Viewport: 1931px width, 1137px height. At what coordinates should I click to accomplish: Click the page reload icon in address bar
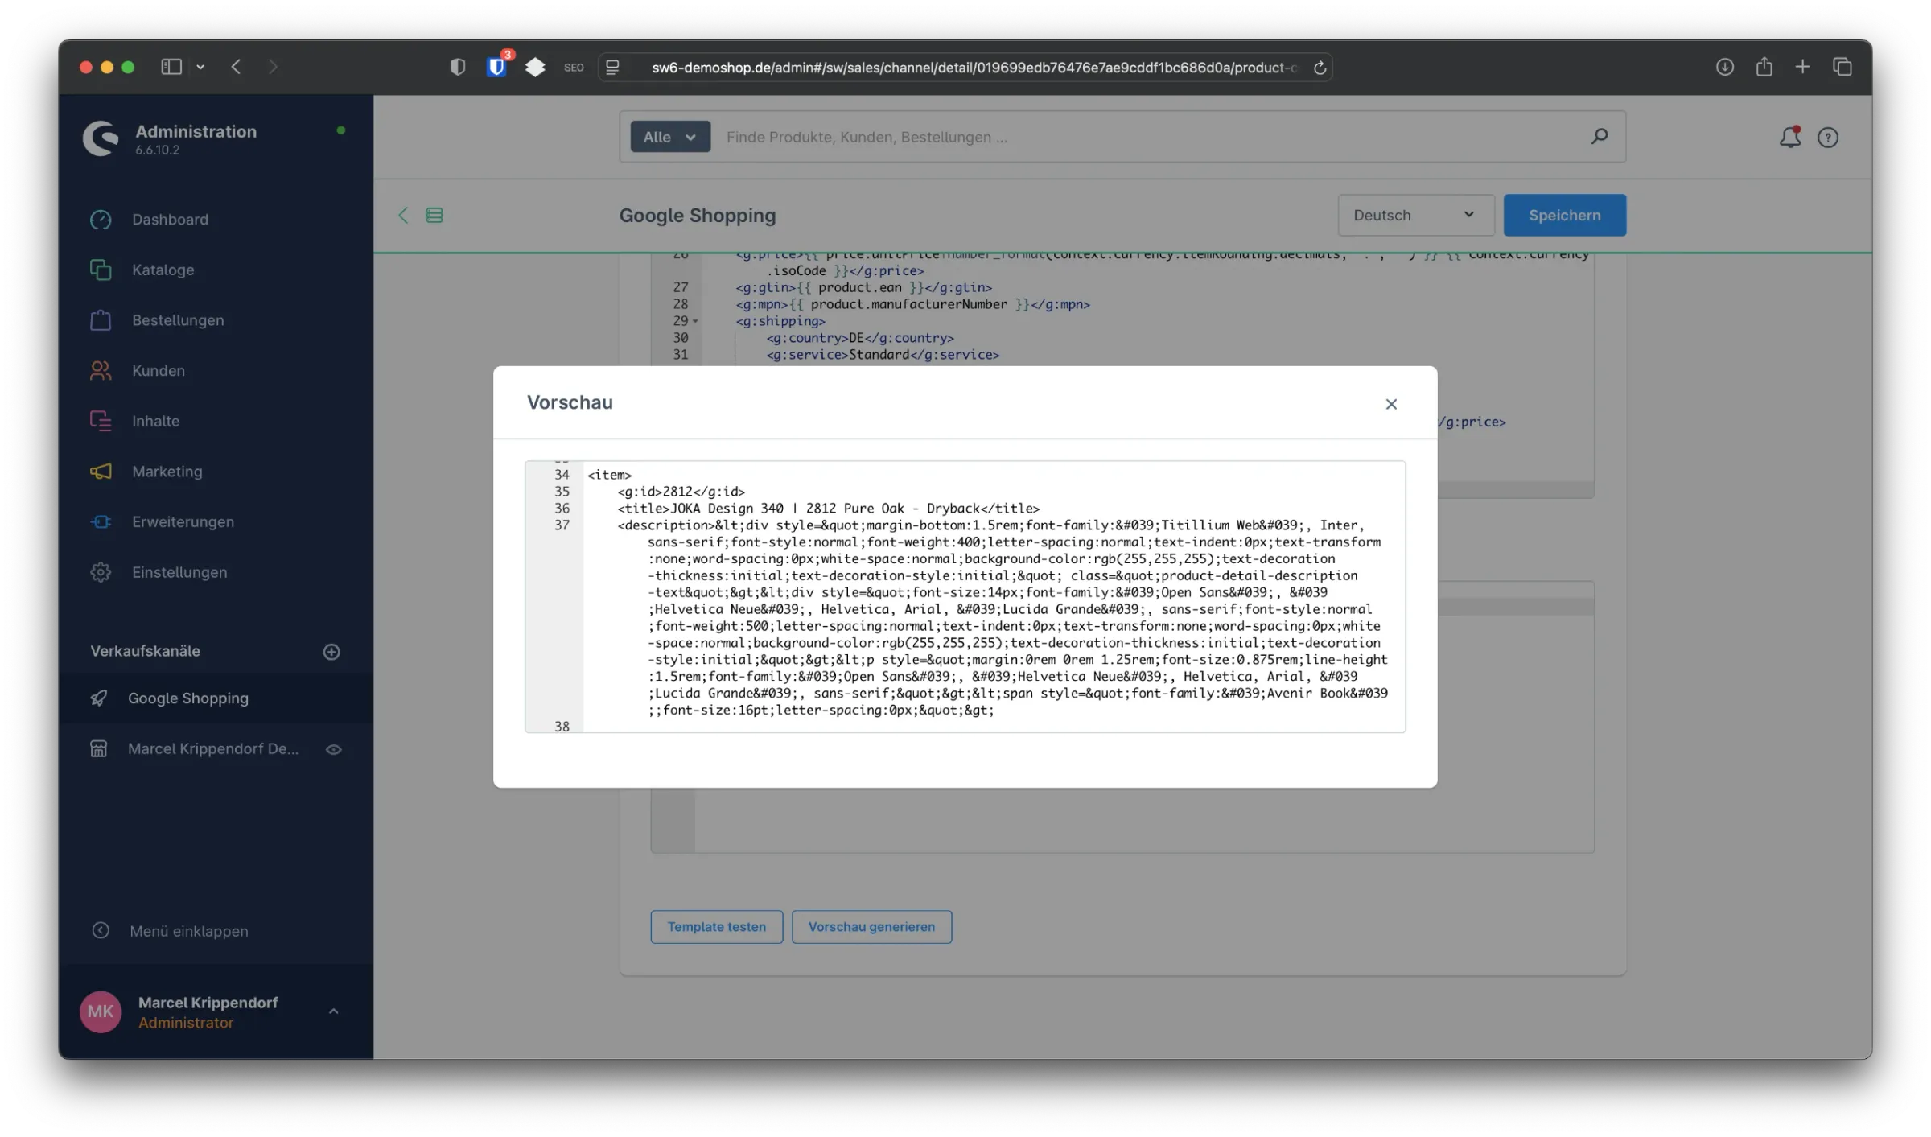[x=1320, y=68]
